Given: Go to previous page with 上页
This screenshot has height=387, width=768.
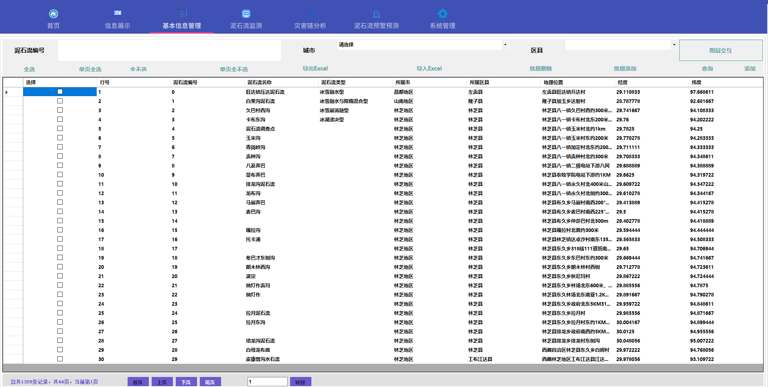Looking at the screenshot, I should 162,382.
